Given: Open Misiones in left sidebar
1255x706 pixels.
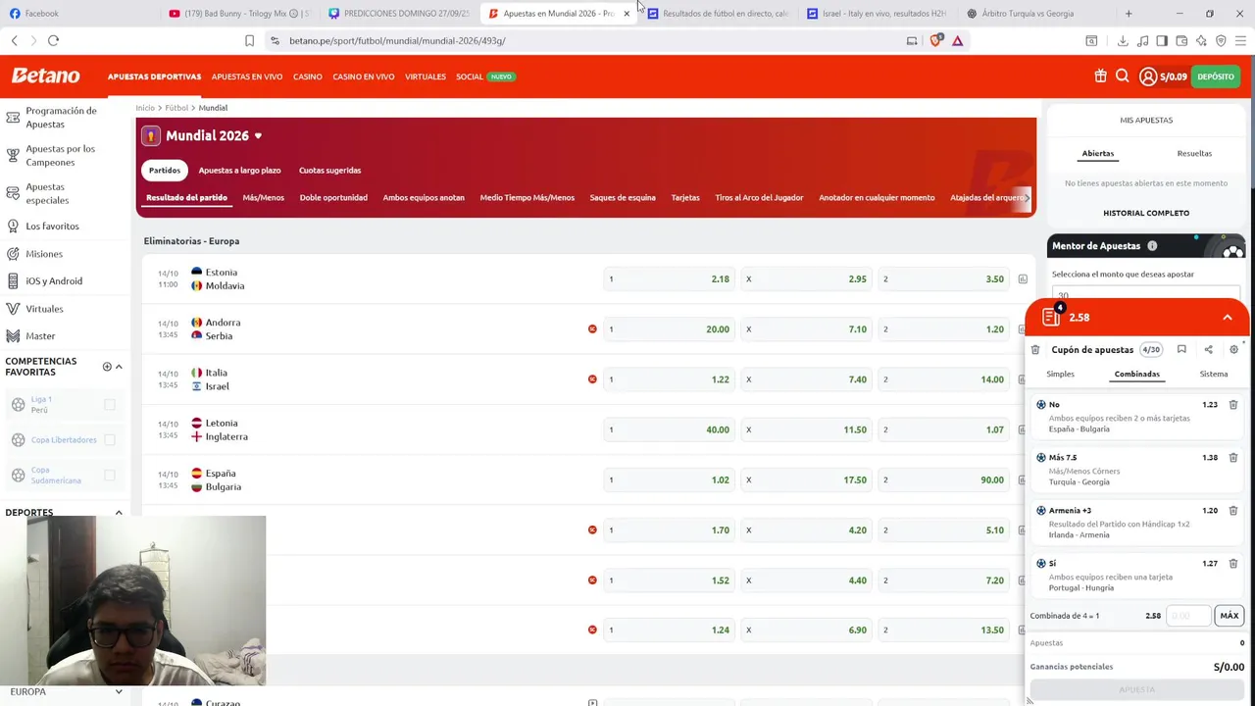Looking at the screenshot, I should pos(44,254).
